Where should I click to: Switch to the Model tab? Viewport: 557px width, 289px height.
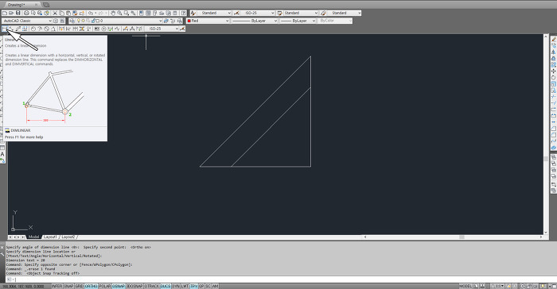click(x=33, y=237)
